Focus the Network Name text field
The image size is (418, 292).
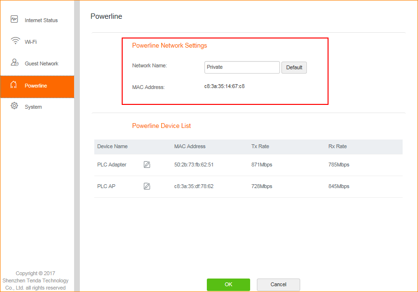pos(242,67)
